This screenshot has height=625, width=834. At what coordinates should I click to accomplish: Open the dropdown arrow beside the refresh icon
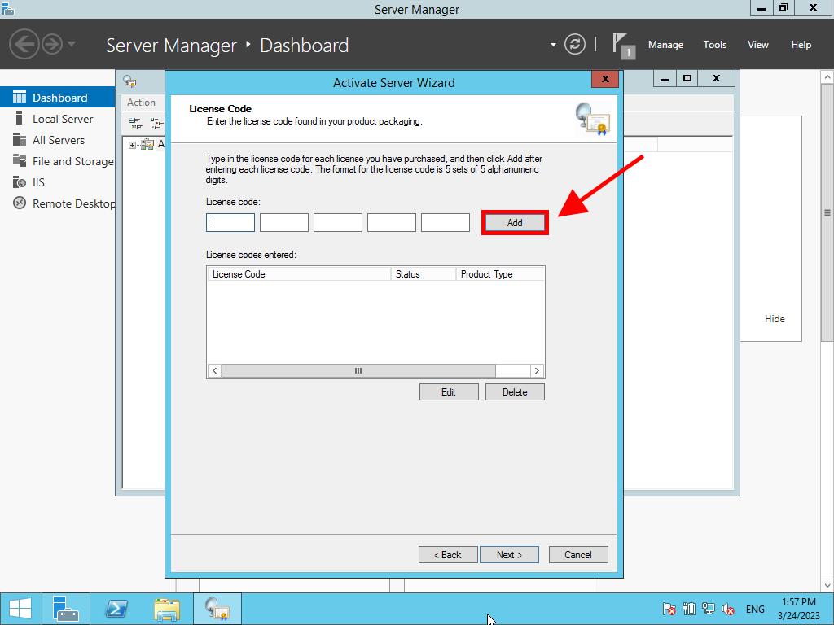coord(553,45)
